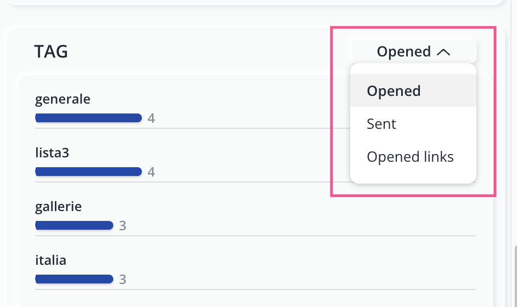This screenshot has height=307, width=517.
Task: Click the card above the TAG panel
Action: coord(252,2)
